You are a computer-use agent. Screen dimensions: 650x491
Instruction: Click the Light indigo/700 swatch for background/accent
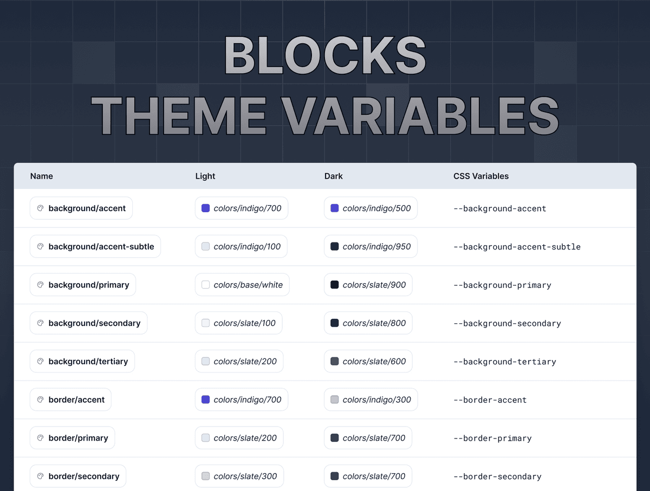click(205, 208)
